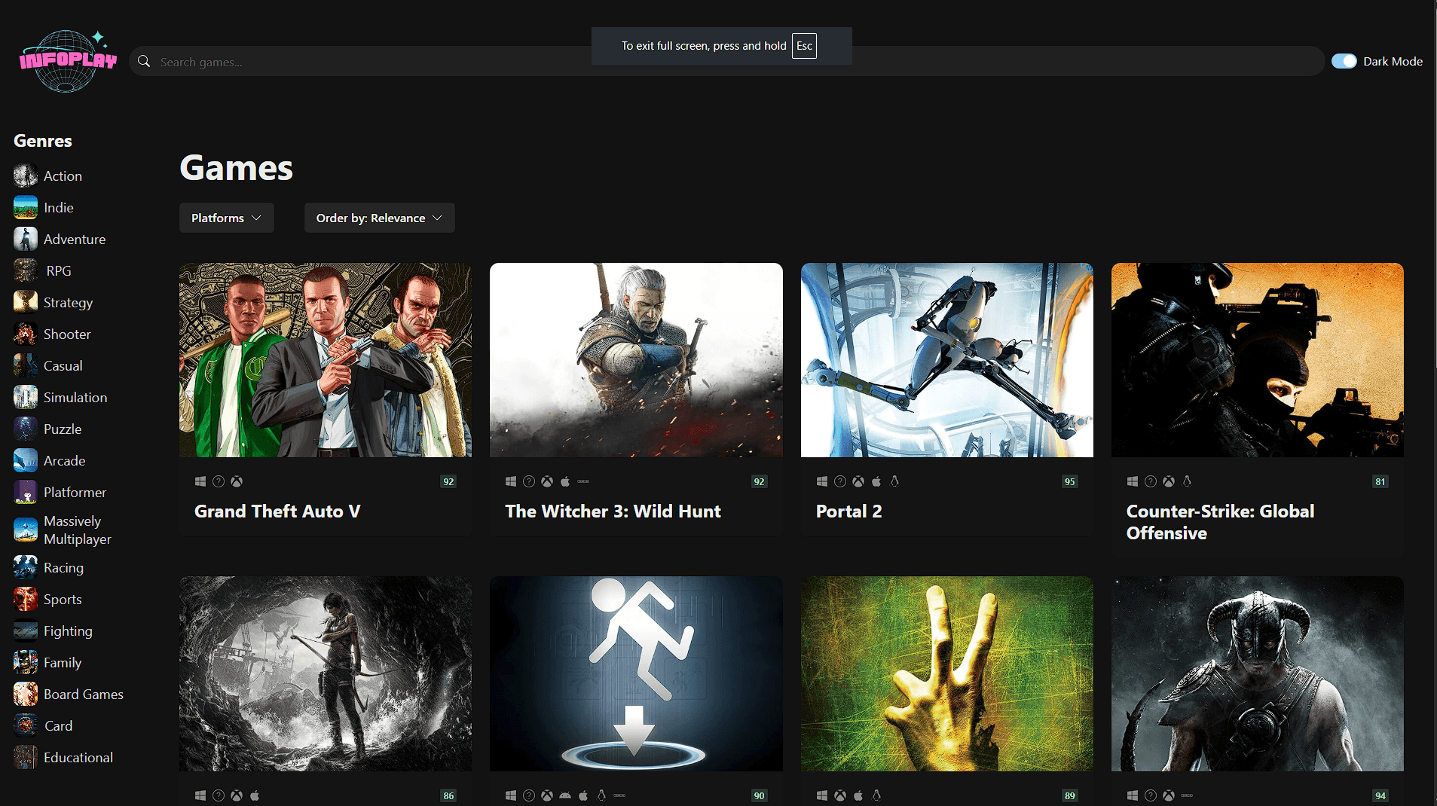Select the RPG genre
This screenshot has width=1437, height=806.
coord(59,270)
